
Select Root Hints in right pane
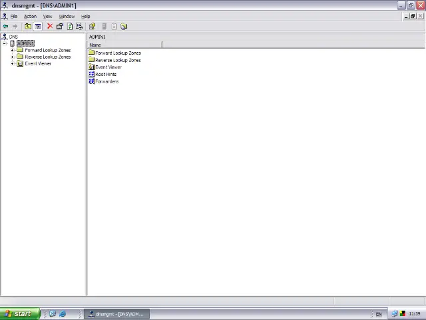pos(106,74)
